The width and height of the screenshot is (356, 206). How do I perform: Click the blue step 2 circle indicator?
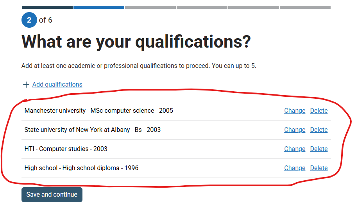(x=29, y=20)
